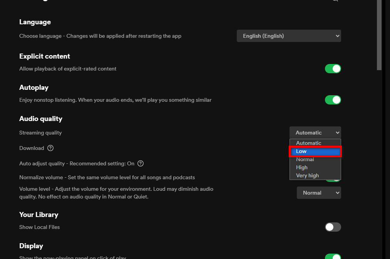Choose the Very high quality option
The height and width of the screenshot is (259, 390).
[307, 176]
